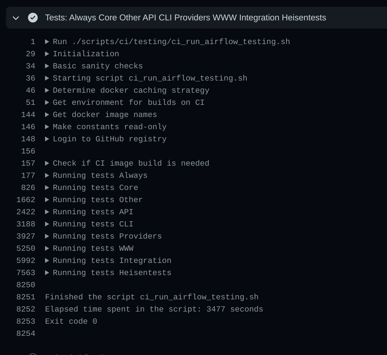Click the chevron icon to collapse the step log

click(16, 18)
